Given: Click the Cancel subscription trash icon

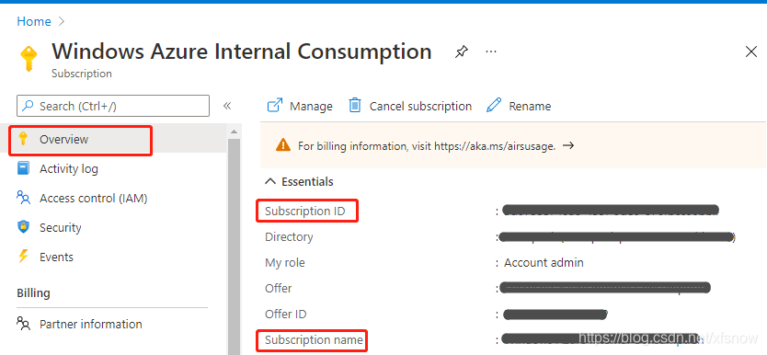Looking at the screenshot, I should (x=355, y=106).
